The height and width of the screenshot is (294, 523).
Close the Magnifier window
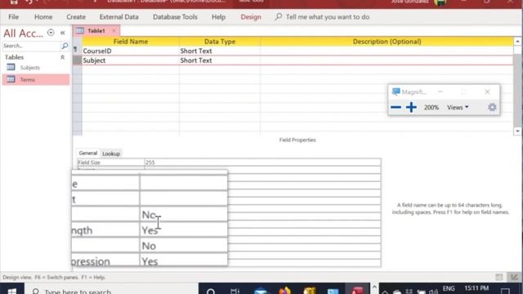[487, 91]
